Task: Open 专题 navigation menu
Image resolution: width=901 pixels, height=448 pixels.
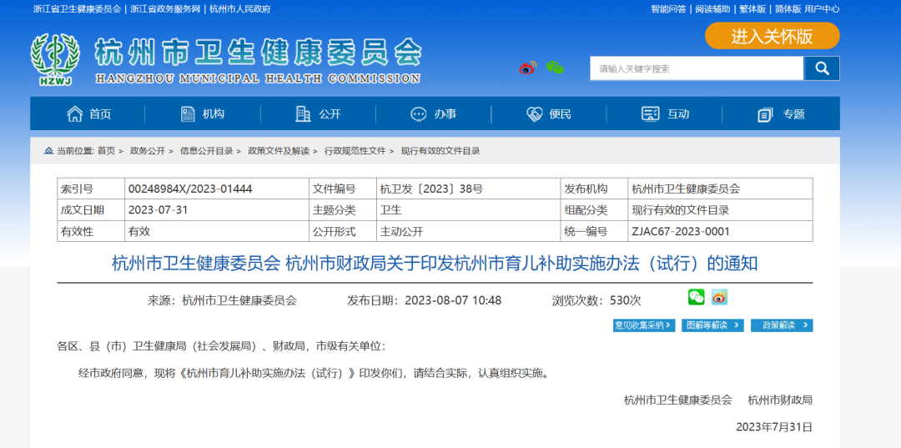Action: (794, 114)
